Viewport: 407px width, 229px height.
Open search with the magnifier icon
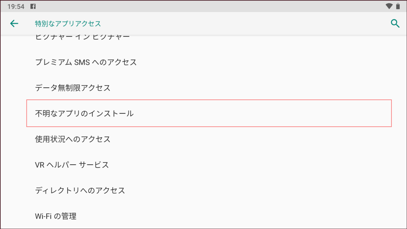tap(395, 23)
